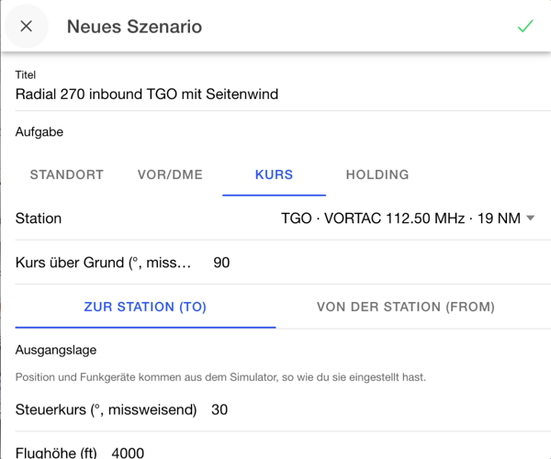551x459 pixels.
Task: Select ZUR STATION (TO) tab
Action: coord(145,307)
